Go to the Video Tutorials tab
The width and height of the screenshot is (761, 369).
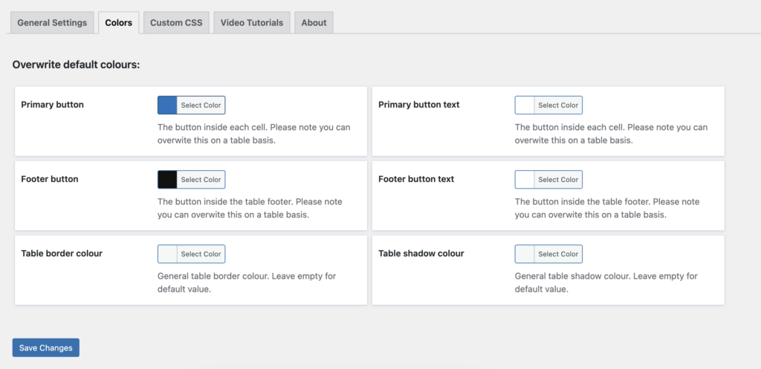[x=252, y=22]
